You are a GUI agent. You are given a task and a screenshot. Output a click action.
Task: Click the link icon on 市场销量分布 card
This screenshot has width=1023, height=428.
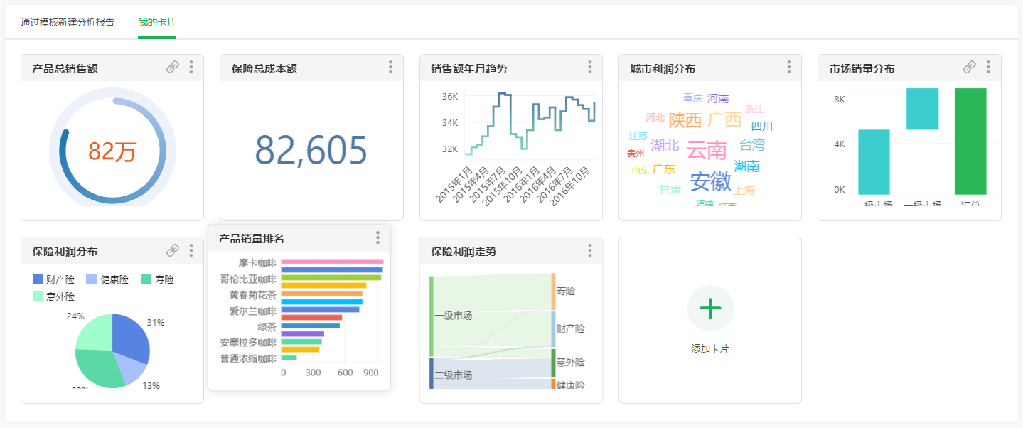pos(970,67)
